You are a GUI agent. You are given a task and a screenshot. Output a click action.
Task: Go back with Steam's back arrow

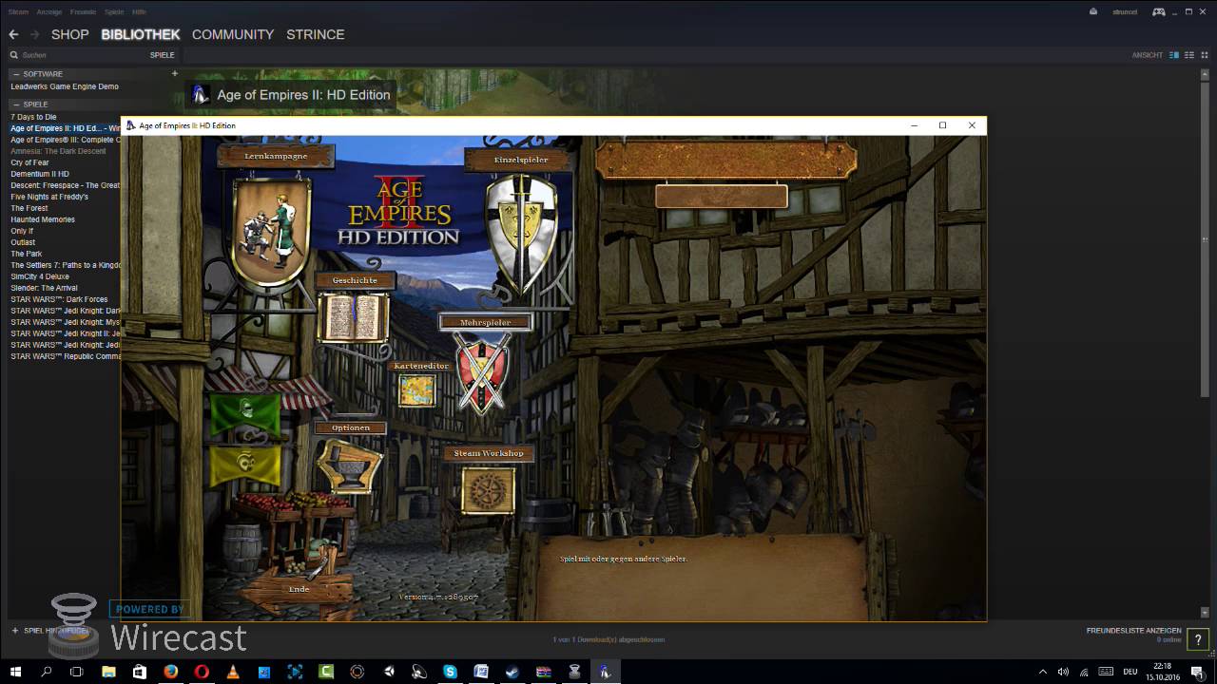coord(13,34)
